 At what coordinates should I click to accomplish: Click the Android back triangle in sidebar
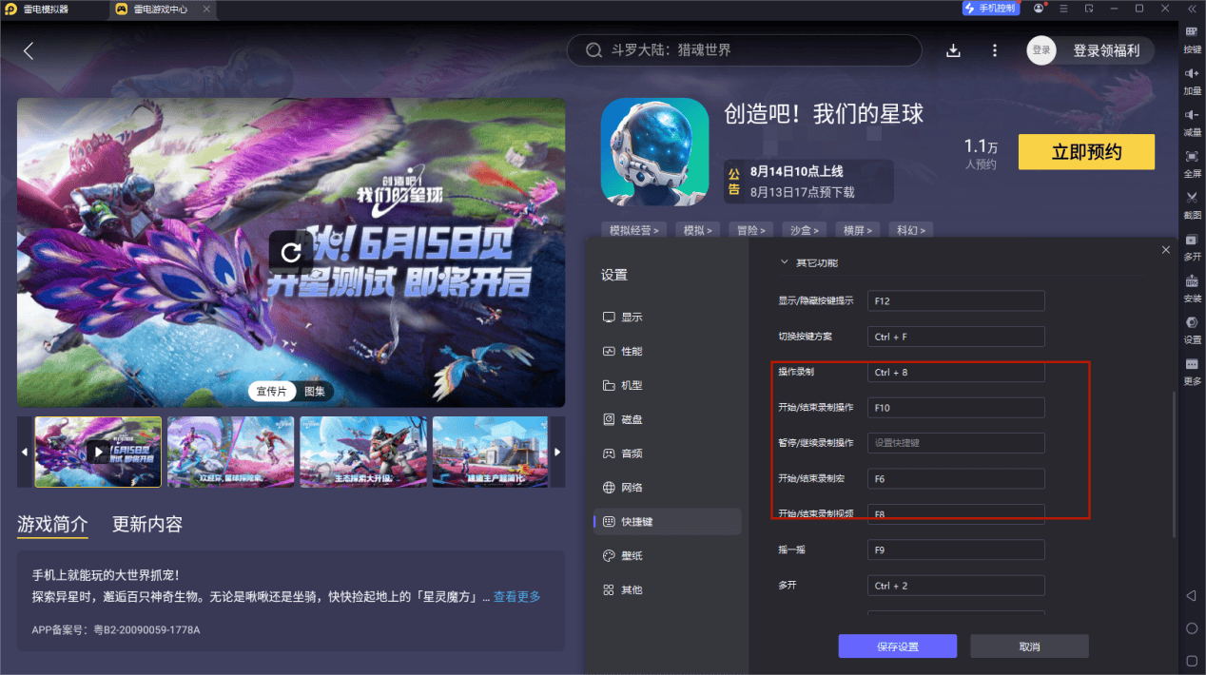click(x=1191, y=595)
